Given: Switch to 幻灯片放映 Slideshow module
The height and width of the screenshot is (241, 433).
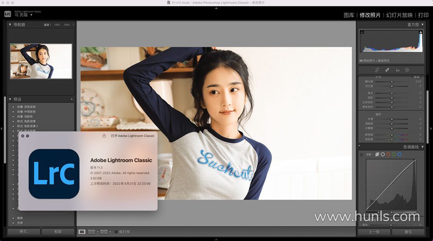Looking at the screenshot, I should [x=399, y=15].
